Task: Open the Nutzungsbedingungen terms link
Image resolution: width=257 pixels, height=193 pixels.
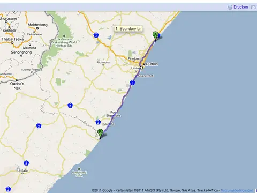Action: [x=237, y=190]
